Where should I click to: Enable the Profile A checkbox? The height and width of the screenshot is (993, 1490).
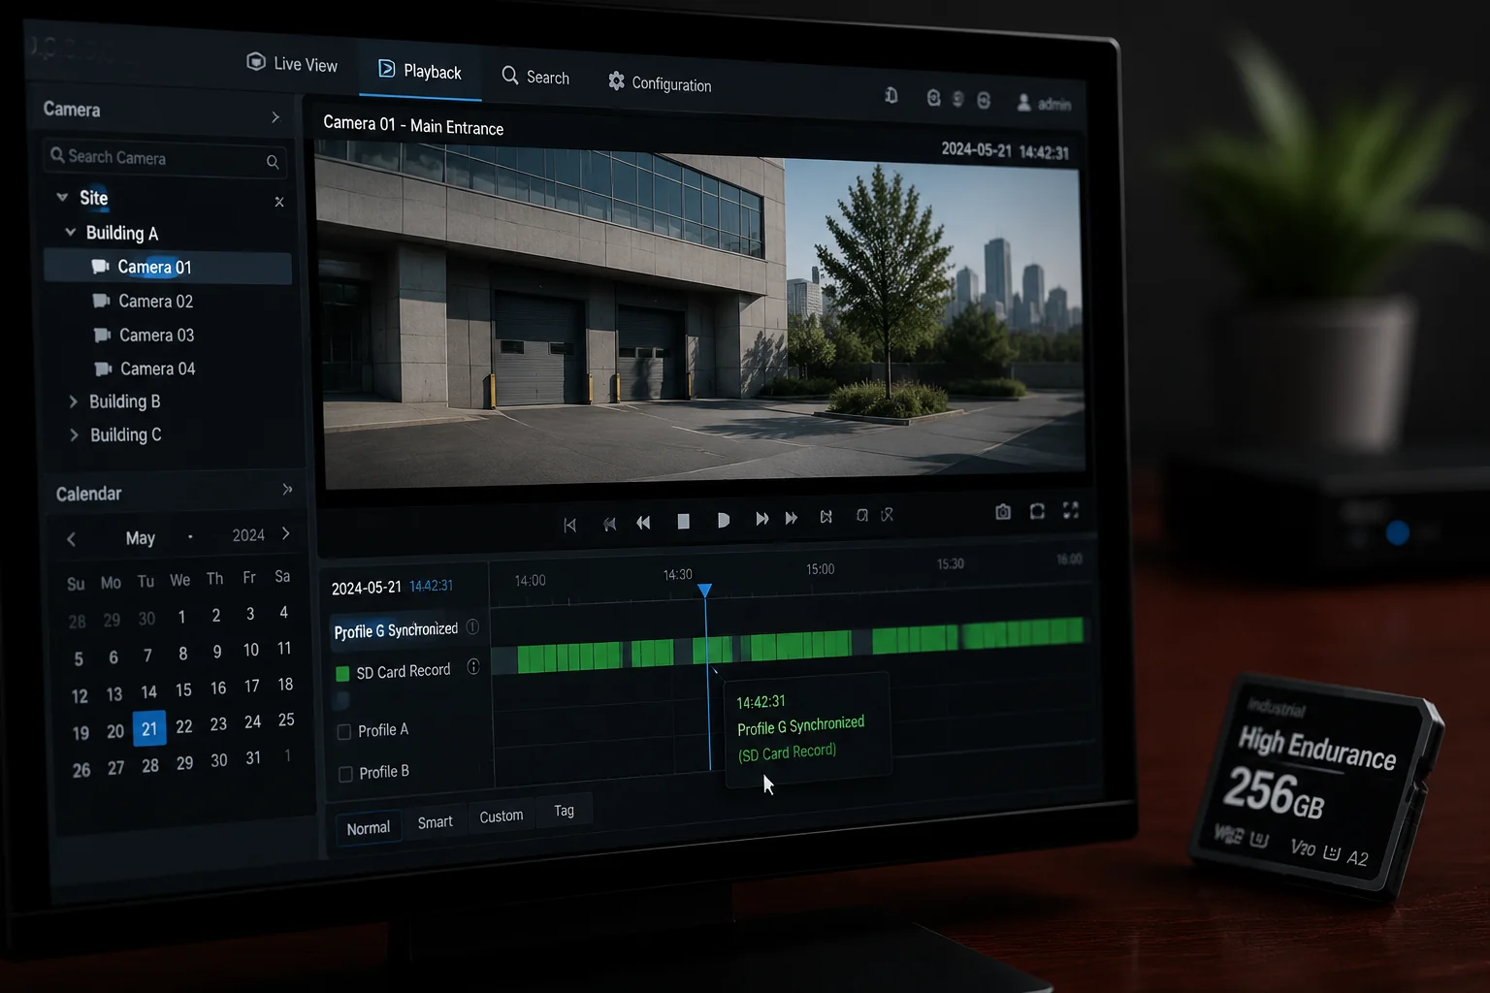click(343, 732)
